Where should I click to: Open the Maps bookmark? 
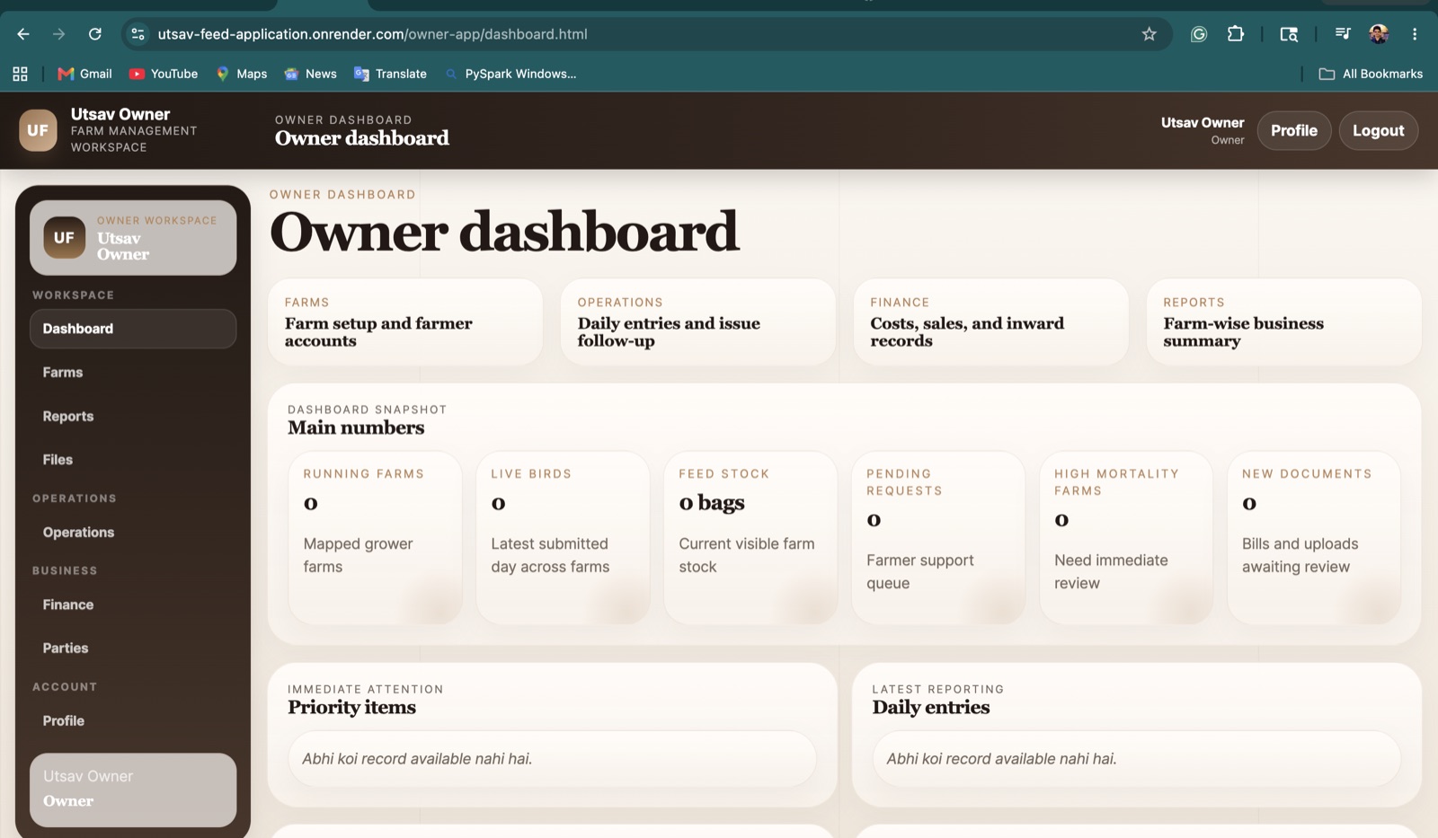(242, 74)
